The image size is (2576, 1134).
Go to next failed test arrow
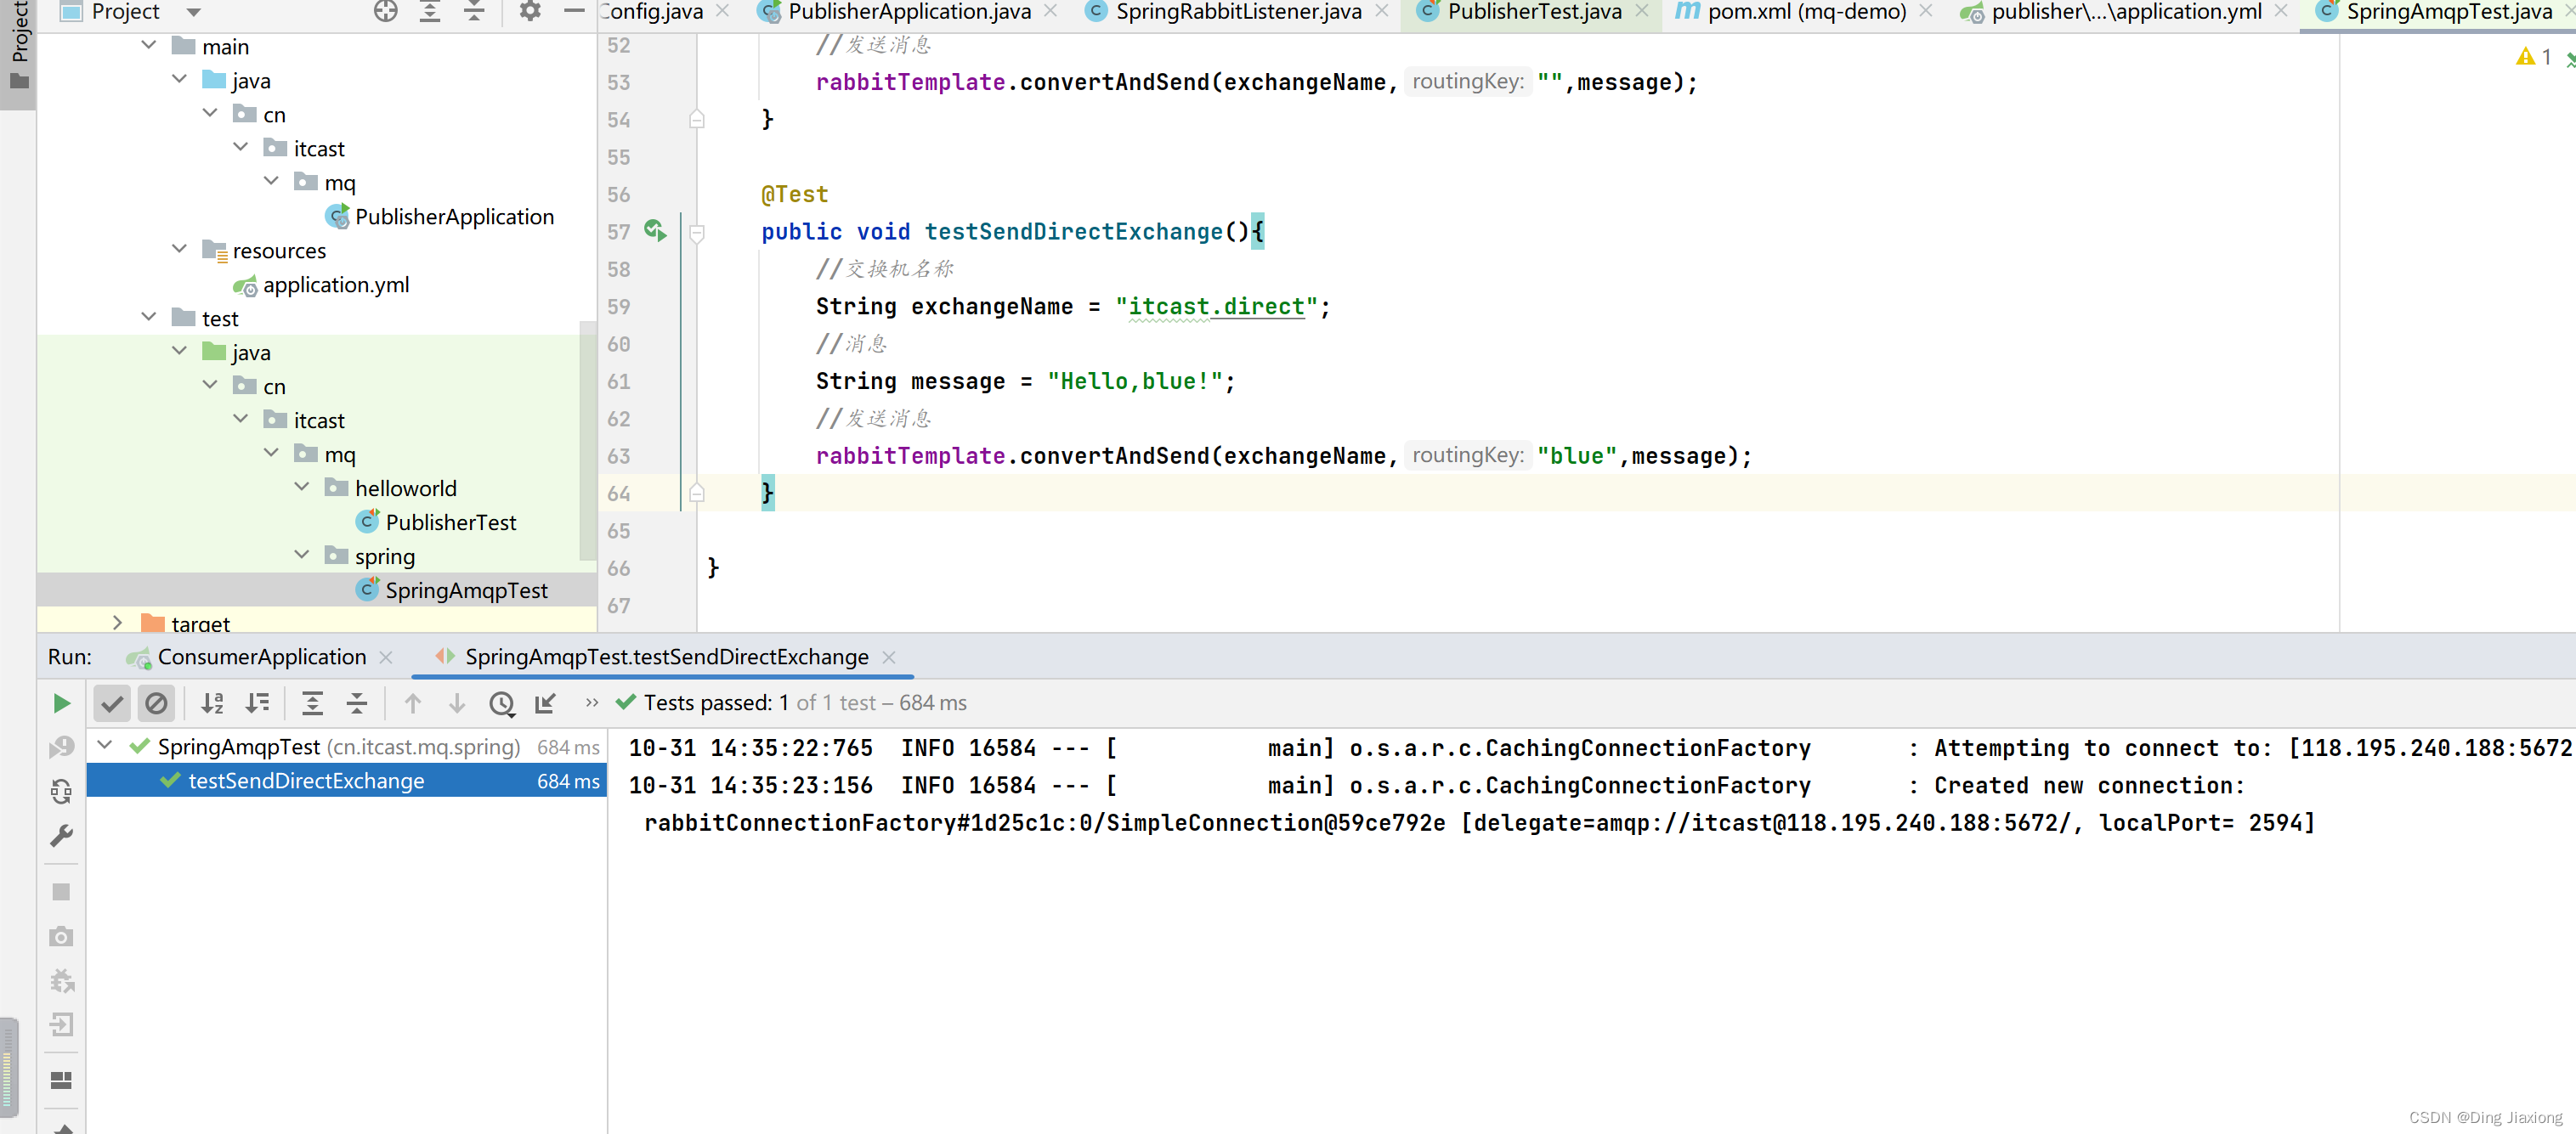(x=457, y=703)
